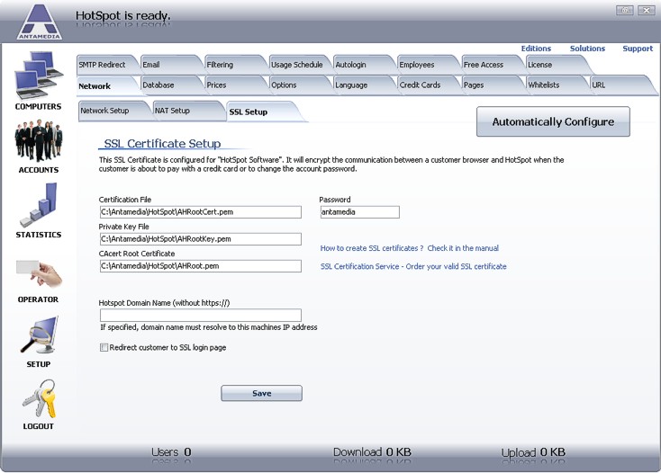This screenshot has width=661, height=473.
Task: Click the OPERATOR label in sidebar
Action: [39, 299]
